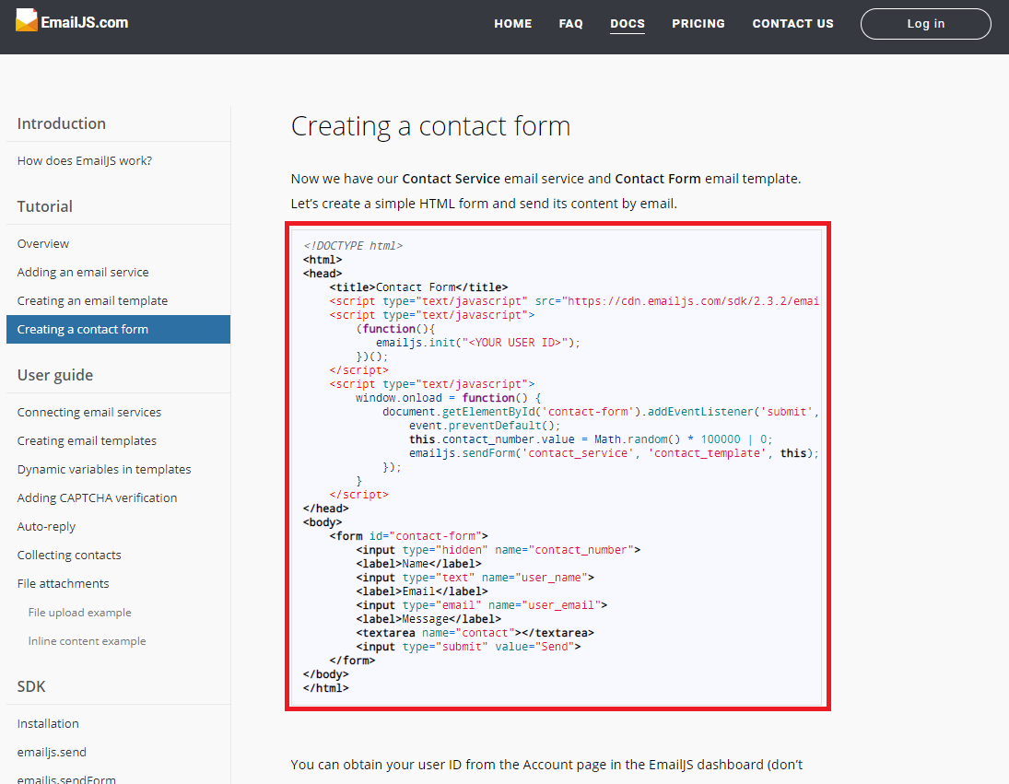Open the Auto-reply guide
Image resolution: width=1009 pixels, height=784 pixels.
[46, 526]
